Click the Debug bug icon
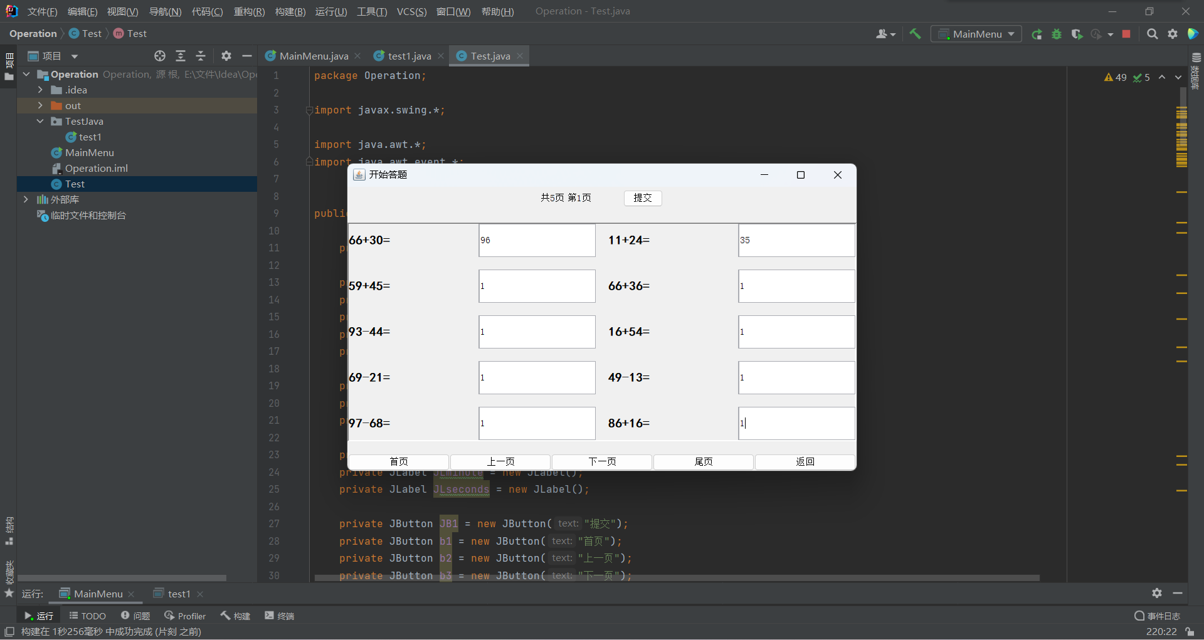1204x640 pixels. (x=1057, y=34)
